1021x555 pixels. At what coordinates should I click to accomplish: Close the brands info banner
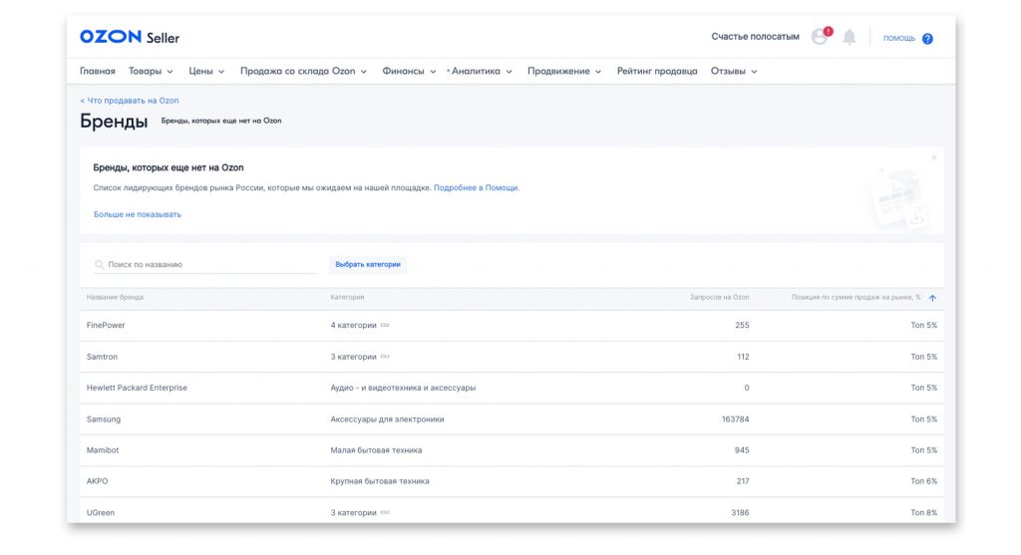tap(933, 157)
